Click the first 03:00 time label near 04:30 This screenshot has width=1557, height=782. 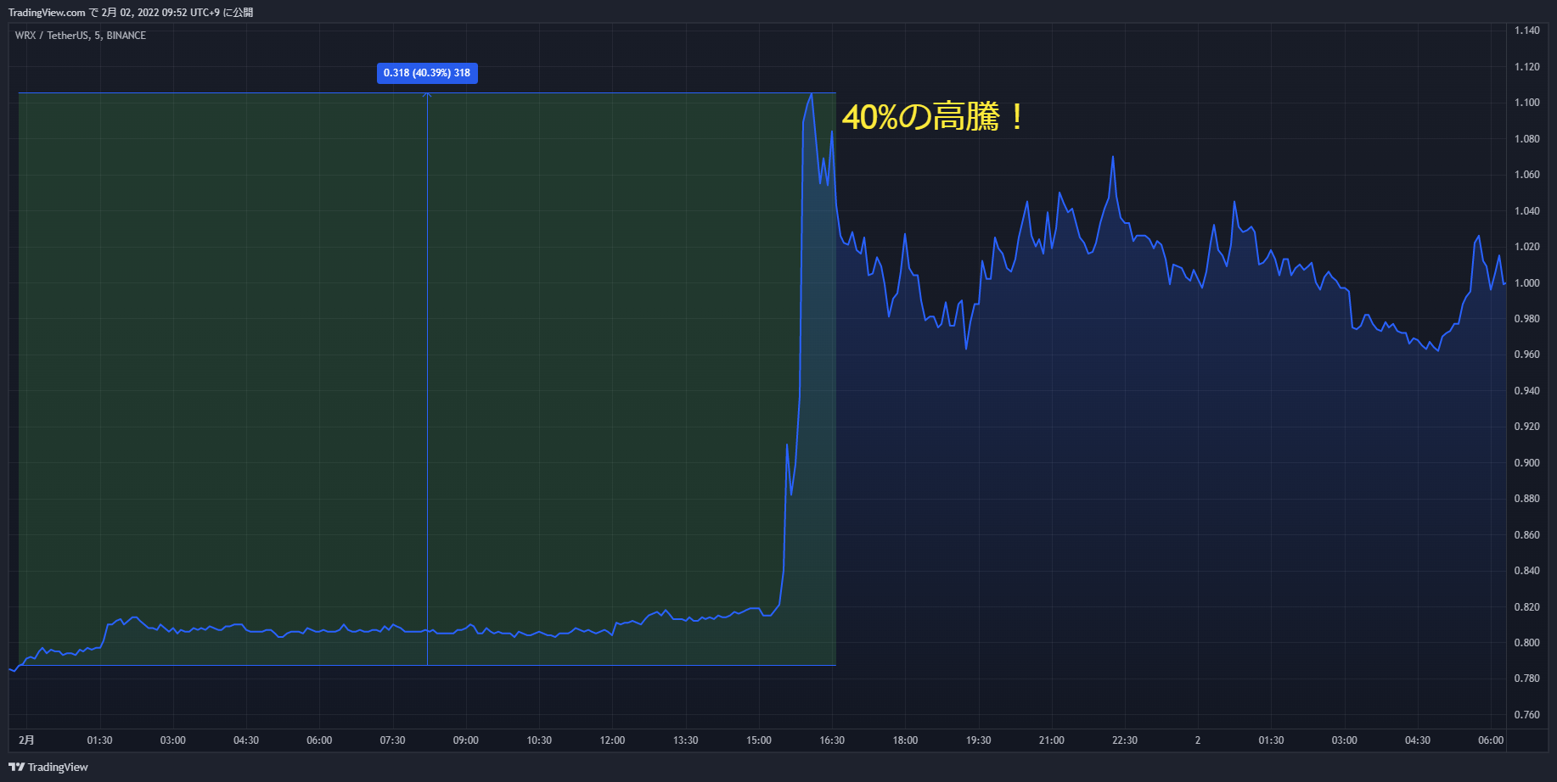pyautogui.click(x=173, y=740)
